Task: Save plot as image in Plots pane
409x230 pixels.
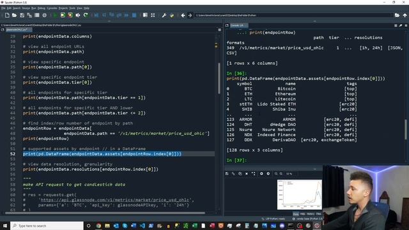Action: tap(227, 174)
